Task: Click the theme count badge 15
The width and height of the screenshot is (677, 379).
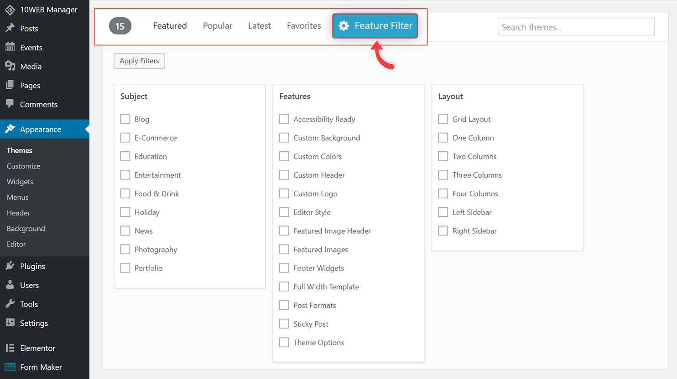Action: click(120, 26)
